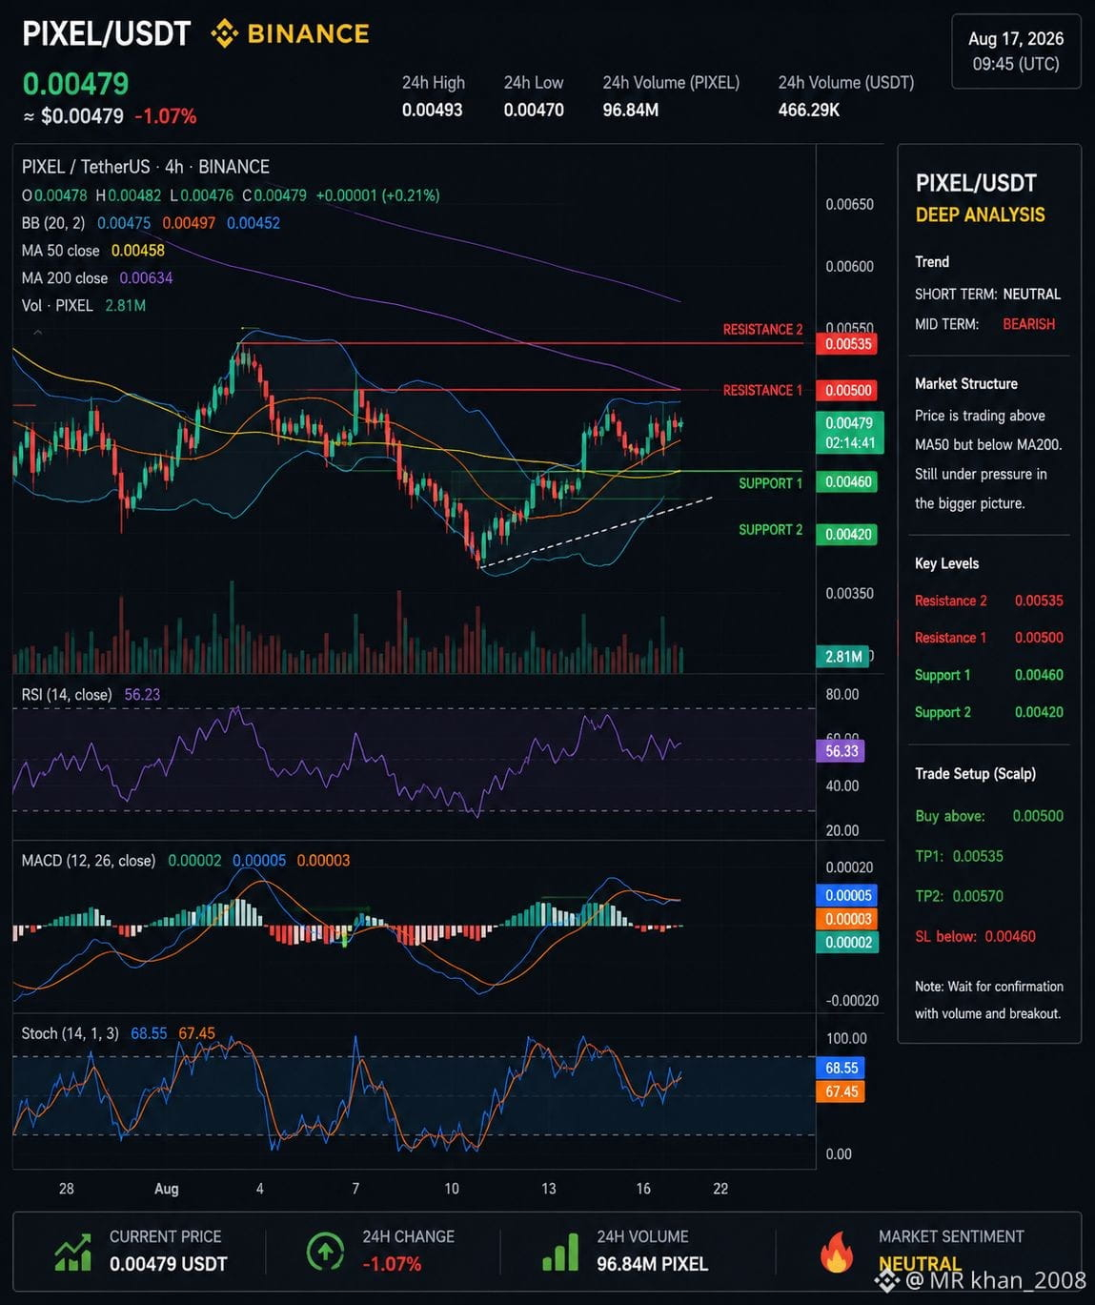Click the Buy above: 0.00500 line
1095x1305 pixels.
[x=989, y=816]
